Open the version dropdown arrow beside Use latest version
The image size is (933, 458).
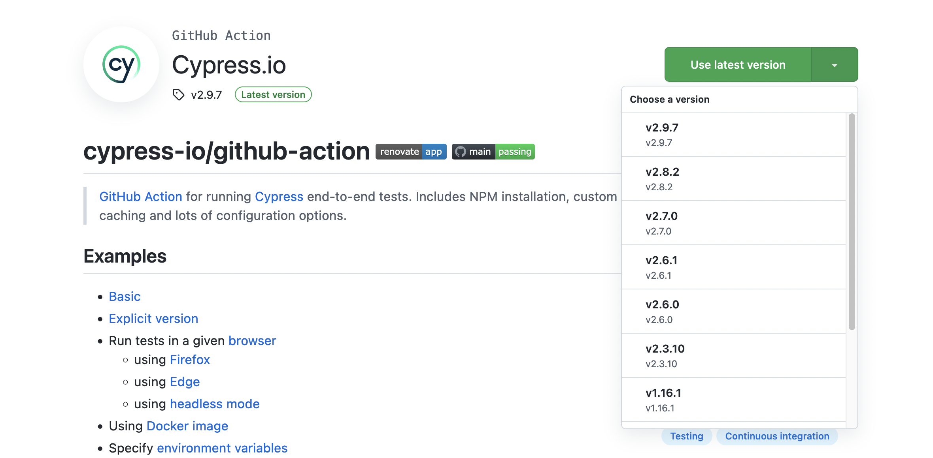click(x=834, y=64)
